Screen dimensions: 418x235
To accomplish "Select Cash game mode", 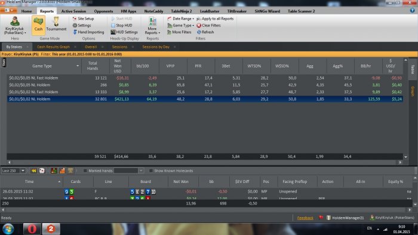I will coord(38,25).
